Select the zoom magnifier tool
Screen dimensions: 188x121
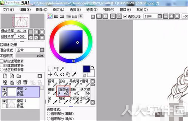pos(56,75)
